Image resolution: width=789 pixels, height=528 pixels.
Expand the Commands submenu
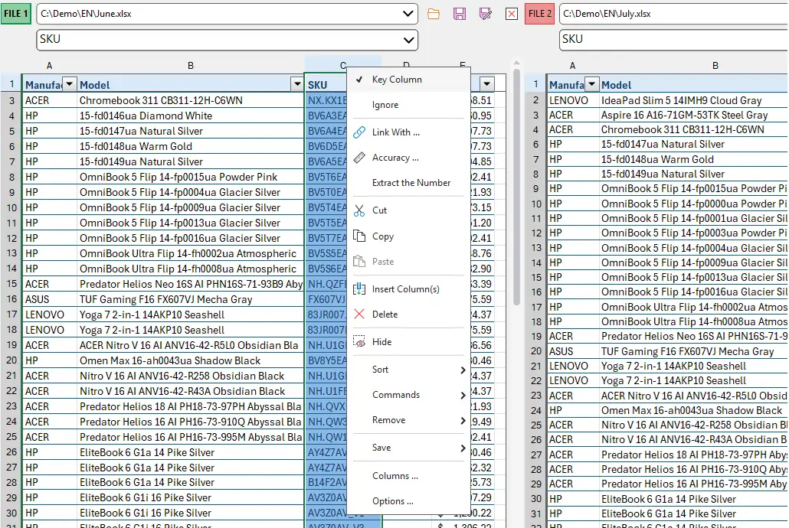(x=408, y=395)
